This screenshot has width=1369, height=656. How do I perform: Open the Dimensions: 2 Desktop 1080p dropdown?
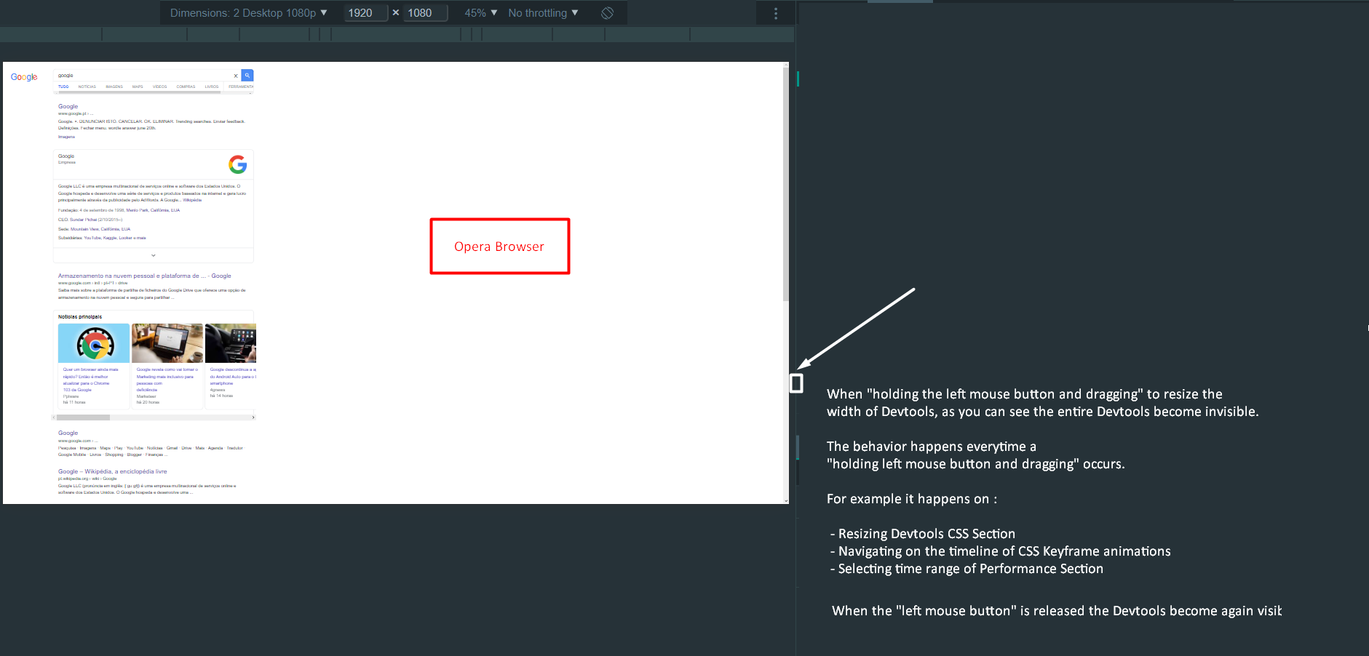click(x=247, y=12)
